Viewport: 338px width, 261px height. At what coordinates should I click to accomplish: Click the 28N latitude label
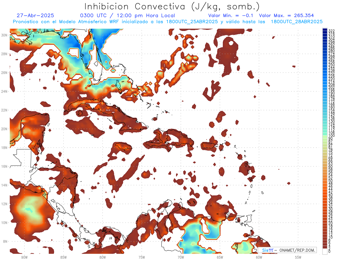(x=5, y=54)
